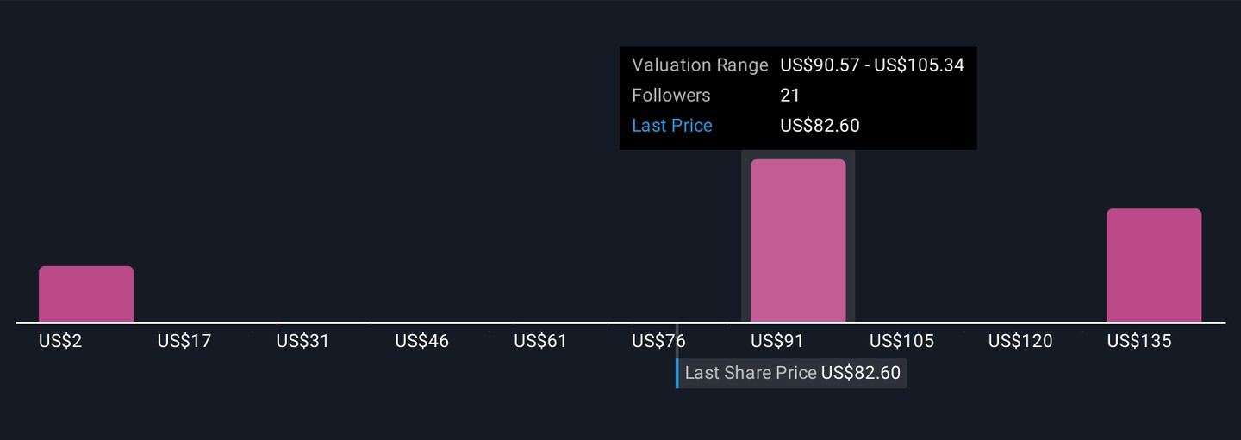Select the US$2 axis label
The image size is (1241, 440).
click(60, 341)
